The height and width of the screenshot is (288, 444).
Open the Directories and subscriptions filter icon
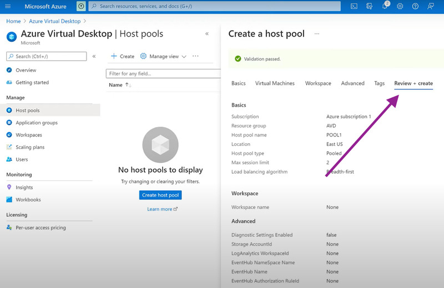pyautogui.click(x=369, y=6)
